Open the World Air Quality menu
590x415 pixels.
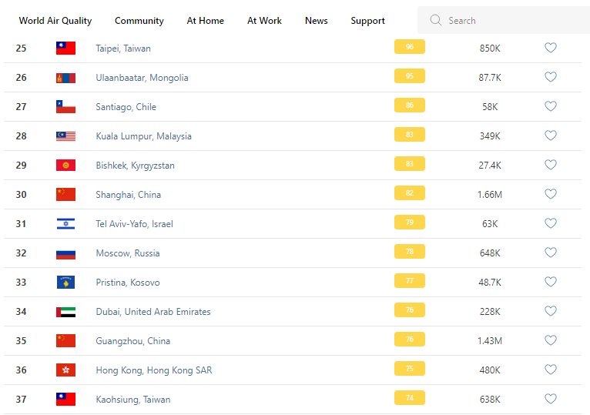[55, 21]
